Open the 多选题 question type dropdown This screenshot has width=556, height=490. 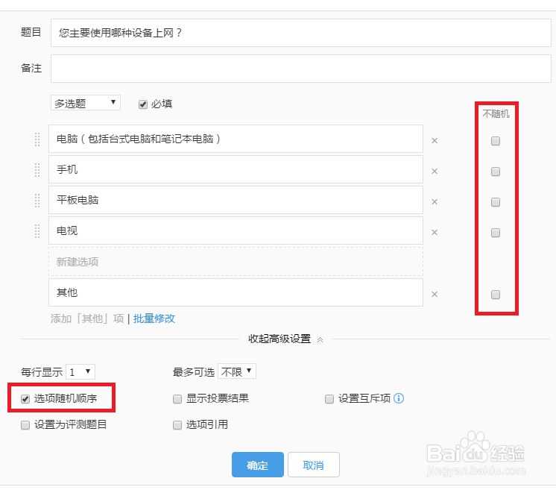(86, 103)
